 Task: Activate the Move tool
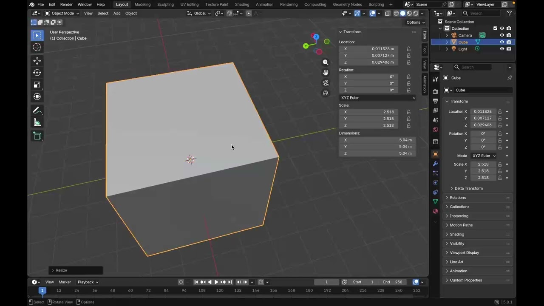37,61
